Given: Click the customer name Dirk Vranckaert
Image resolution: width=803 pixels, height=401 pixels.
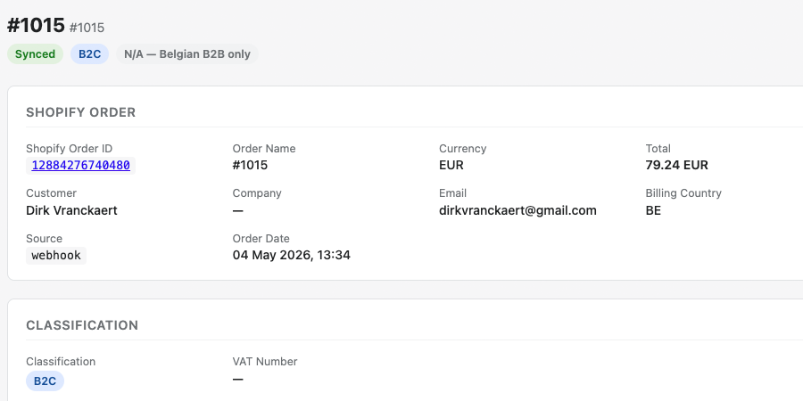Looking at the screenshot, I should (x=71, y=210).
